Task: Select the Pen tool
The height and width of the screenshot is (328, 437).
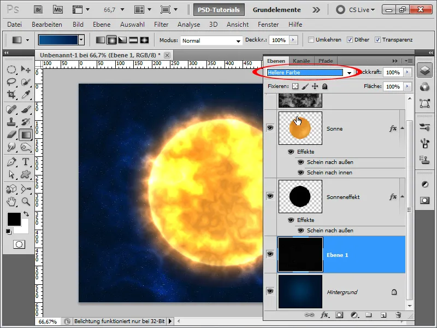Action: click(x=11, y=162)
